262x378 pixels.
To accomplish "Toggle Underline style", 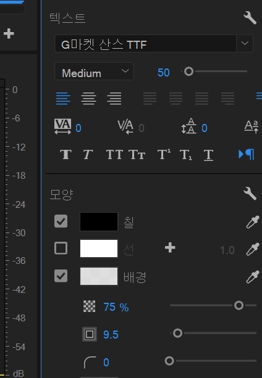I will point(208,155).
